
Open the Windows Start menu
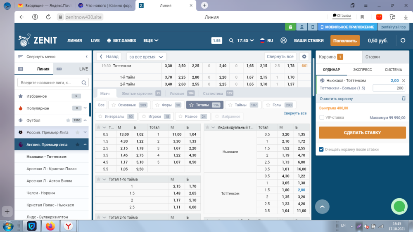[8, 226]
